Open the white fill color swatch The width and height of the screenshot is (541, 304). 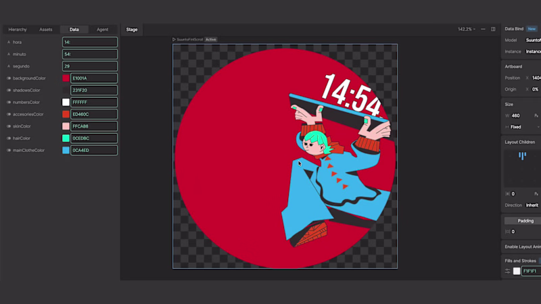pos(517,272)
